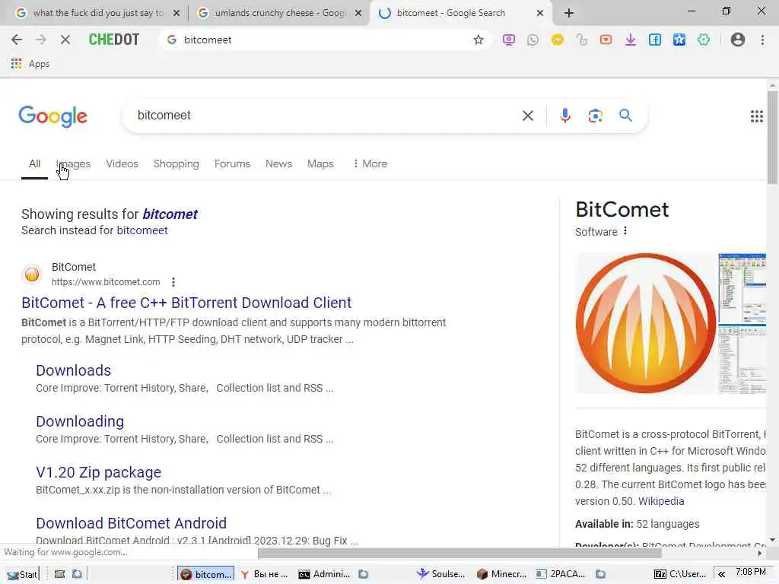Switch to the Images results tab
779x584 pixels.
pyautogui.click(x=73, y=163)
